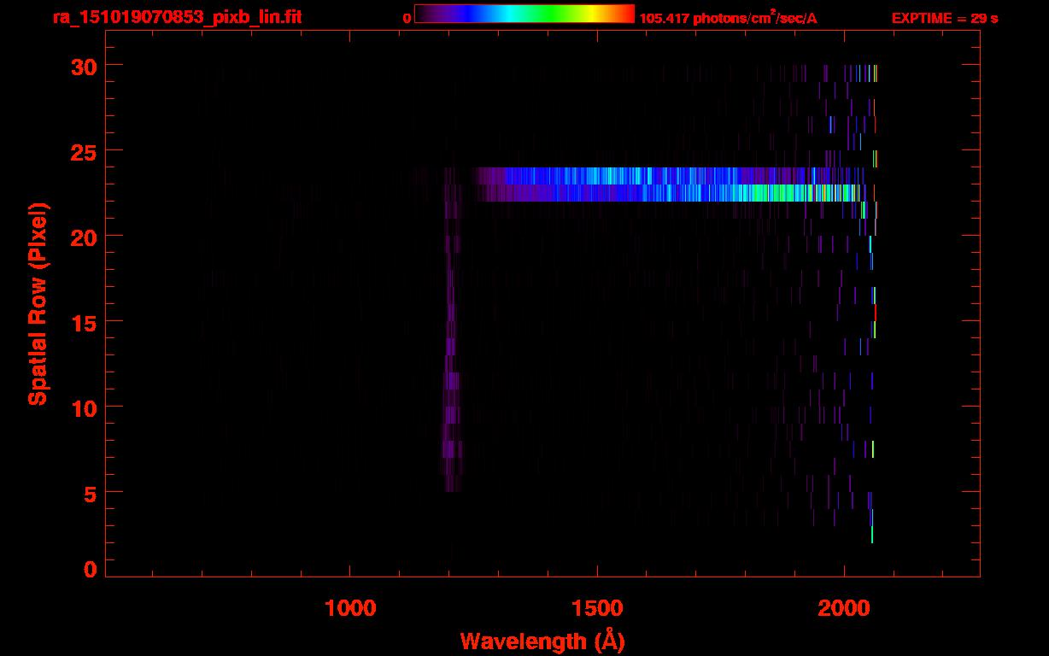Click the color bar minimum label 0
This screenshot has width=1049, height=656.
(x=407, y=18)
